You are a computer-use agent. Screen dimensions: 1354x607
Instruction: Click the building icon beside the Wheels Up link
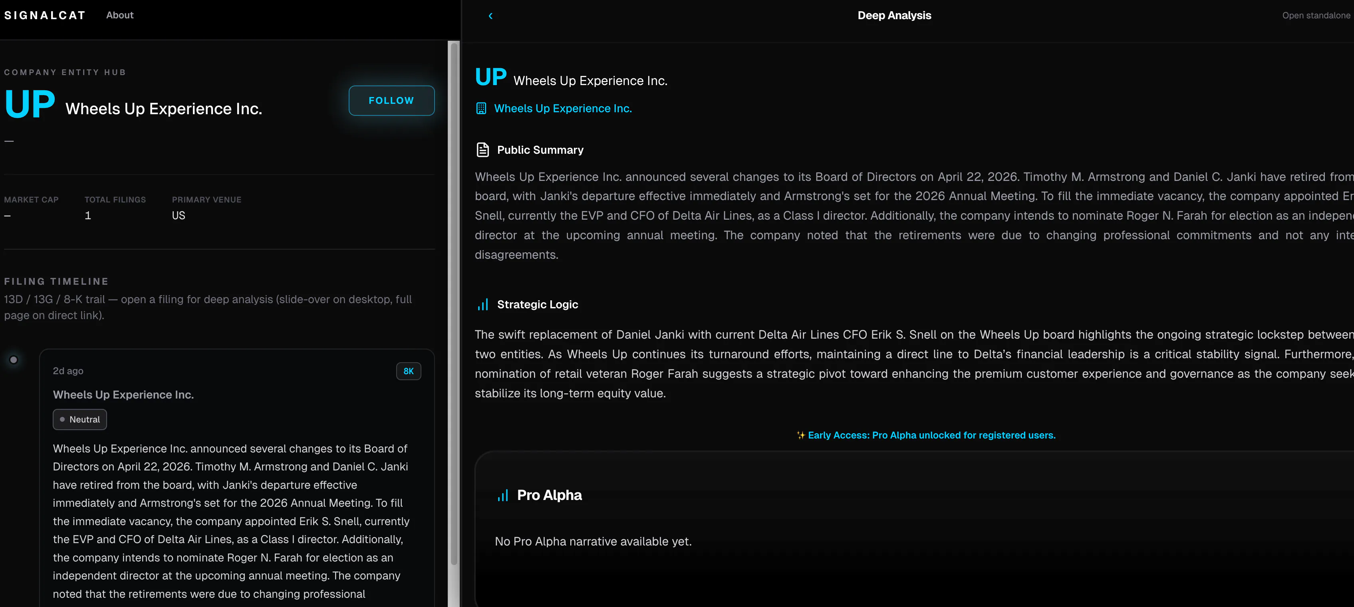(x=481, y=108)
